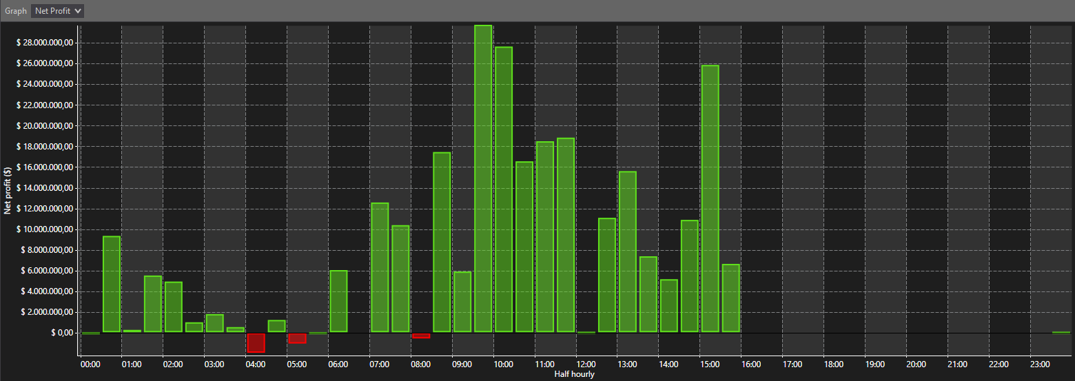Viewport: 1075px width, 381px height.
Task: Select the green bar at 08:30
Action: click(442, 243)
